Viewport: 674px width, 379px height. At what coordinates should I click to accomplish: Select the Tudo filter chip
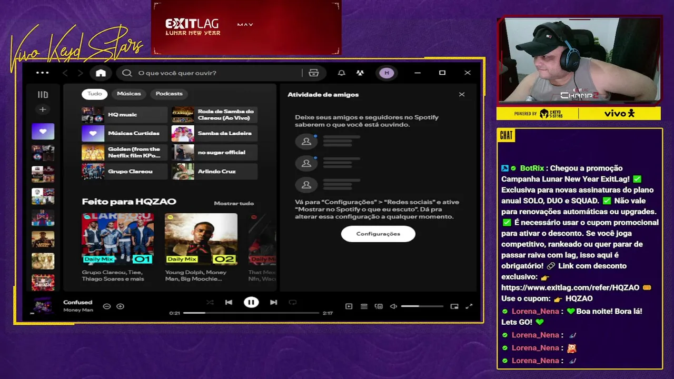click(95, 94)
